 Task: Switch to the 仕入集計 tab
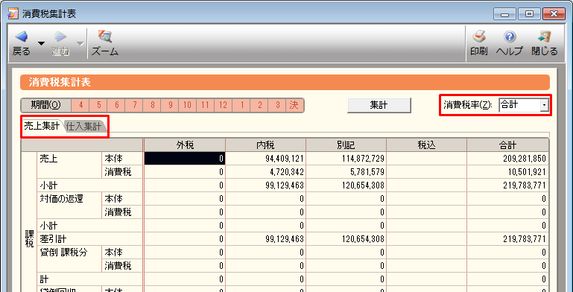click(84, 127)
